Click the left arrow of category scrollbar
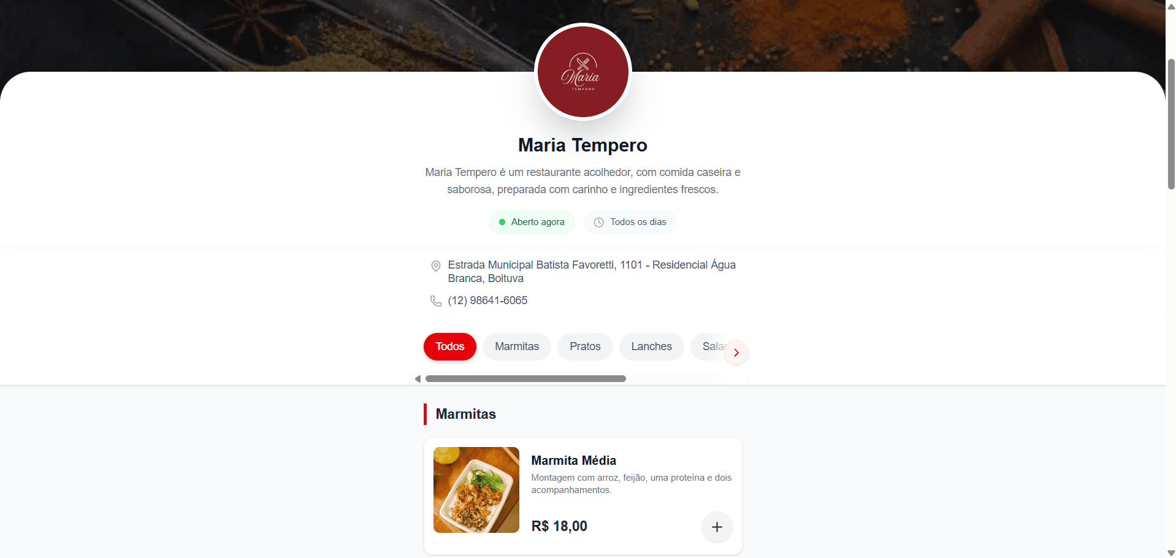 click(418, 379)
